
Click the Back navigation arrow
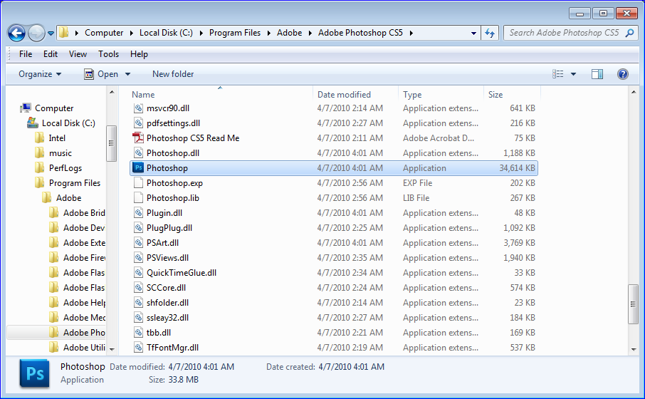(17, 33)
